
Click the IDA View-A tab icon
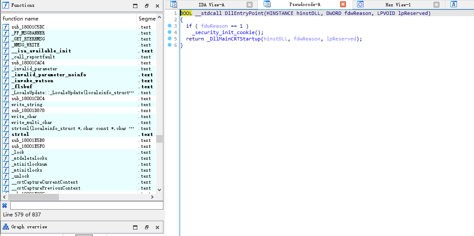174,4
